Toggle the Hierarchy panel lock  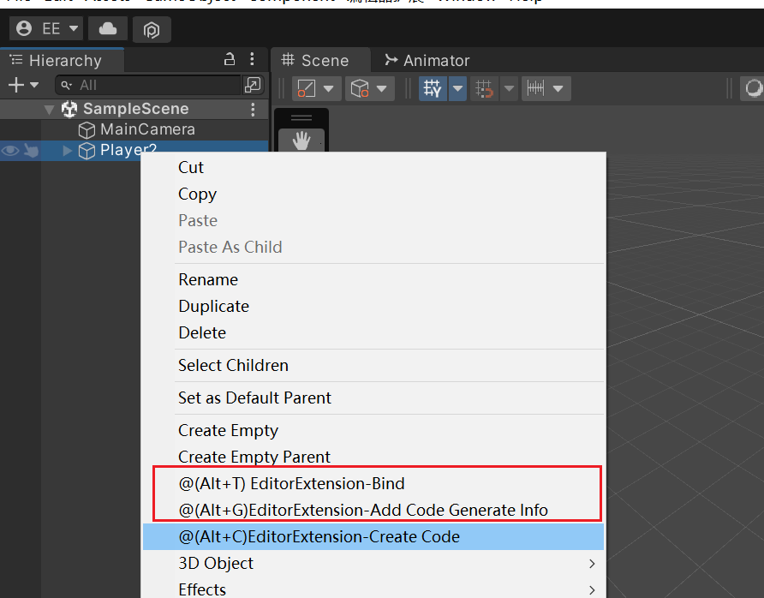[x=229, y=59]
